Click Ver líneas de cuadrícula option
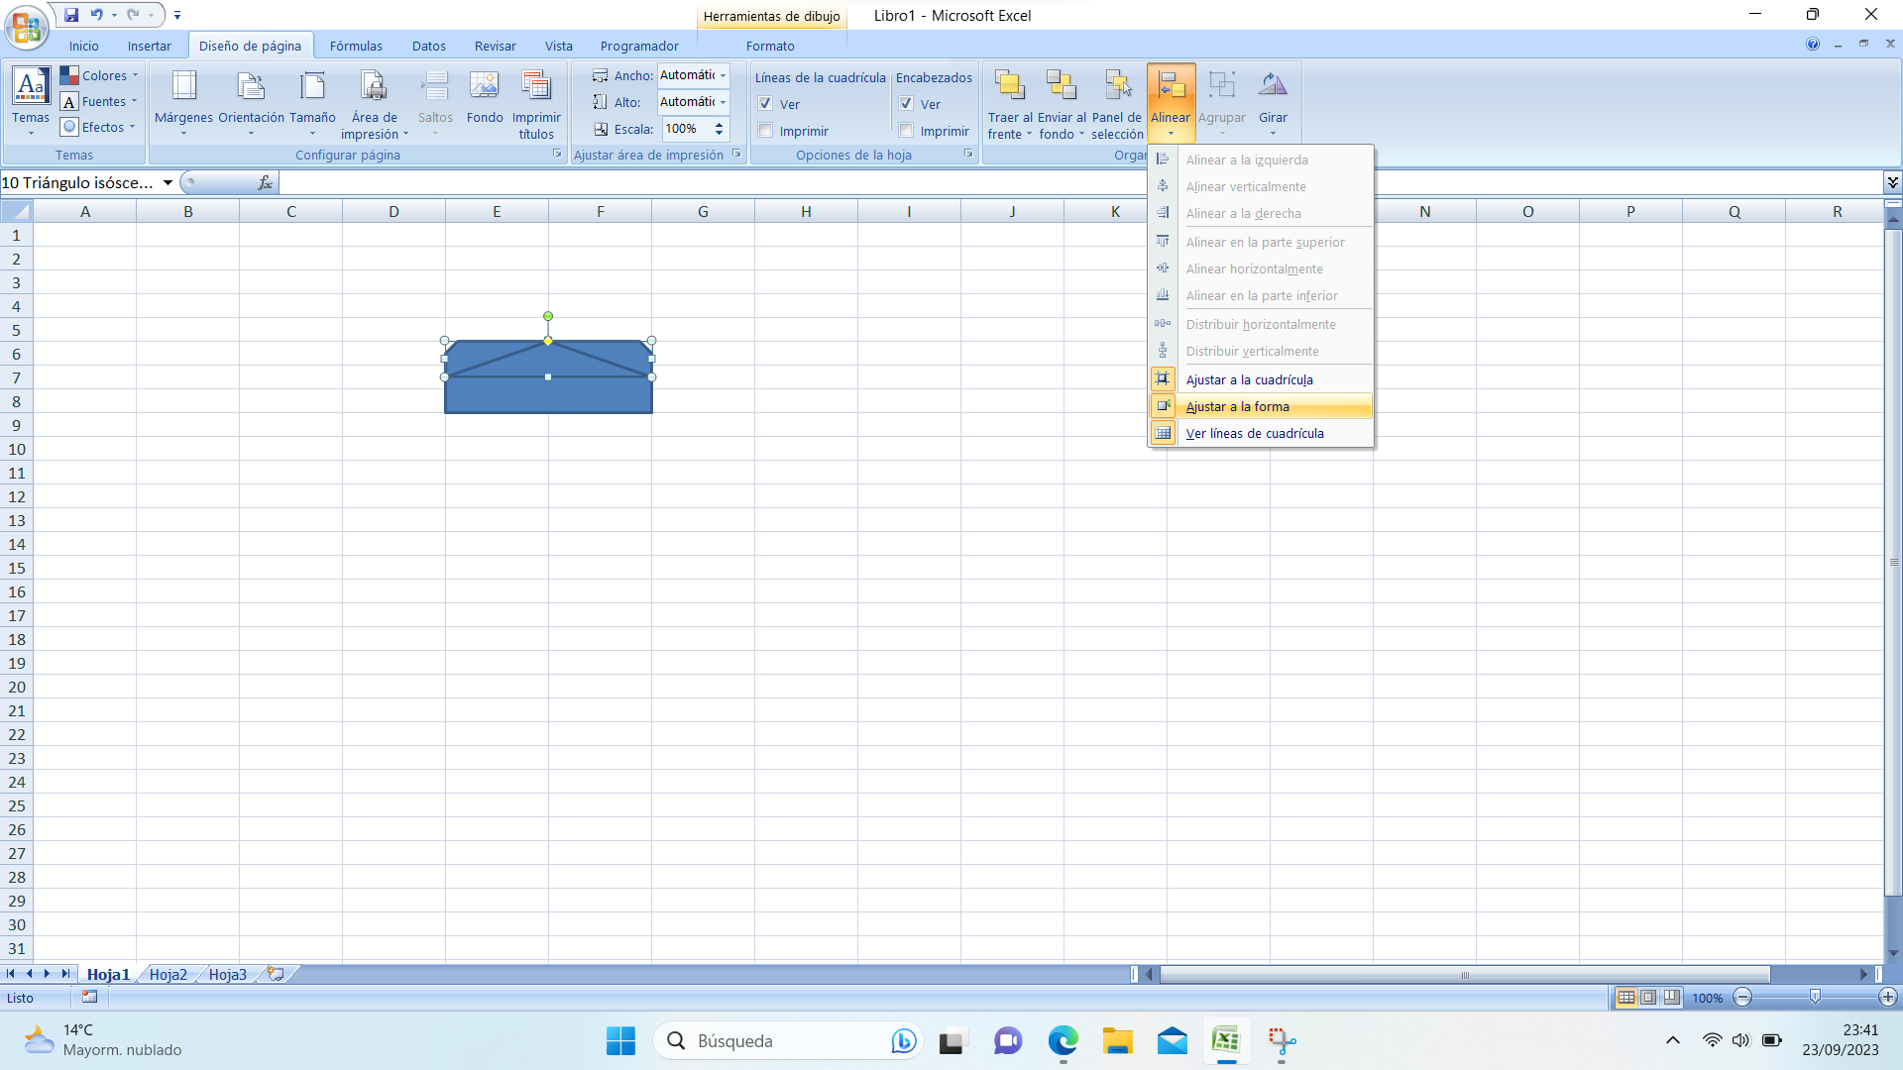Viewport: 1903px width, 1070px height. point(1254,433)
